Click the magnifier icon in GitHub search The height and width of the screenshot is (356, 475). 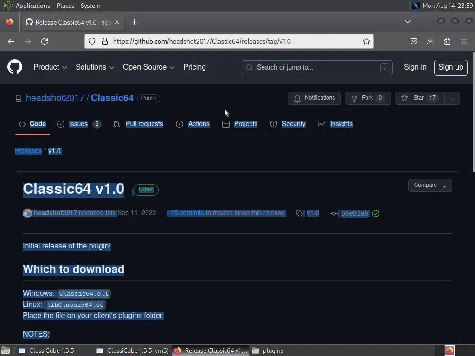click(x=249, y=68)
